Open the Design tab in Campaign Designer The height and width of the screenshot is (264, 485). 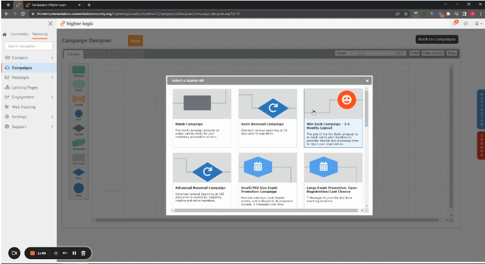point(73,54)
